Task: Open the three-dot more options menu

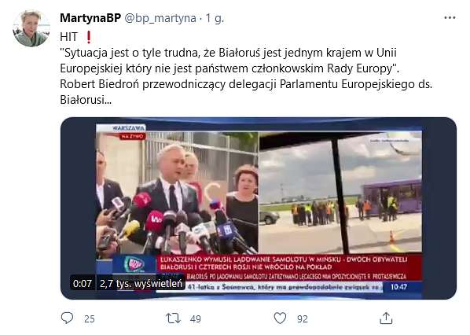Action: (450, 18)
